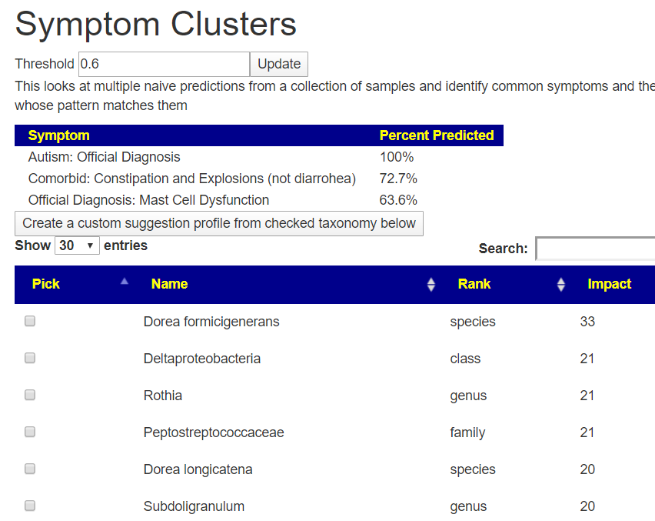Enable the Peptostreptococcaceae checkbox
The height and width of the screenshot is (521, 655).
(30, 432)
